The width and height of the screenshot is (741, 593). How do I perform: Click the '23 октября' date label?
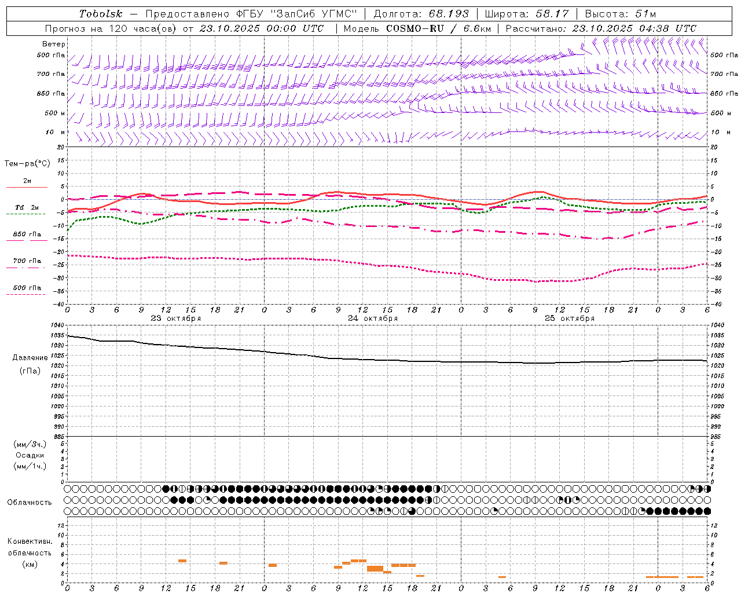pyautogui.click(x=176, y=319)
